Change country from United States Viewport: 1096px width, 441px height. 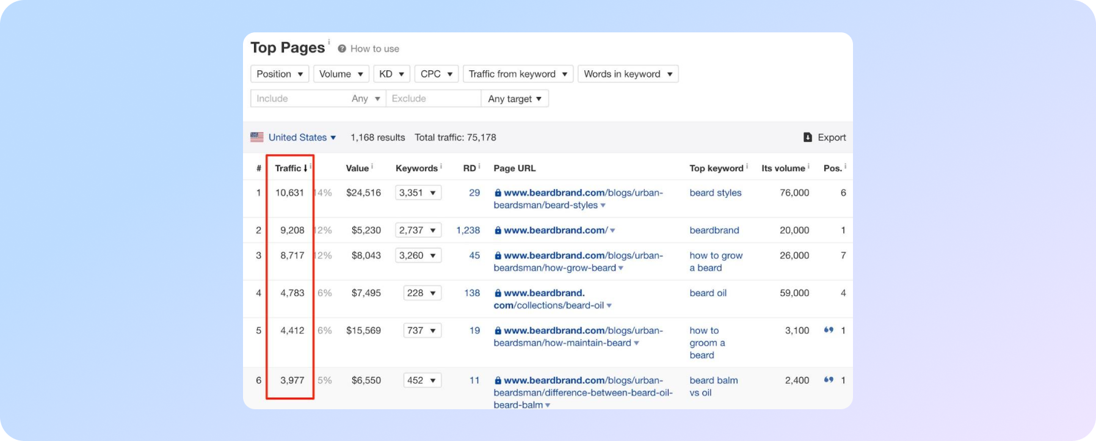point(302,137)
